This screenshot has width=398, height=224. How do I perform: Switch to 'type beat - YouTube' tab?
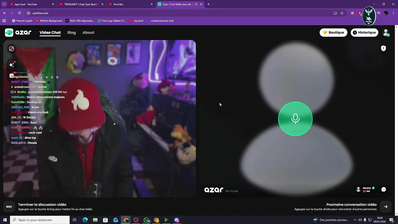pos(31,4)
